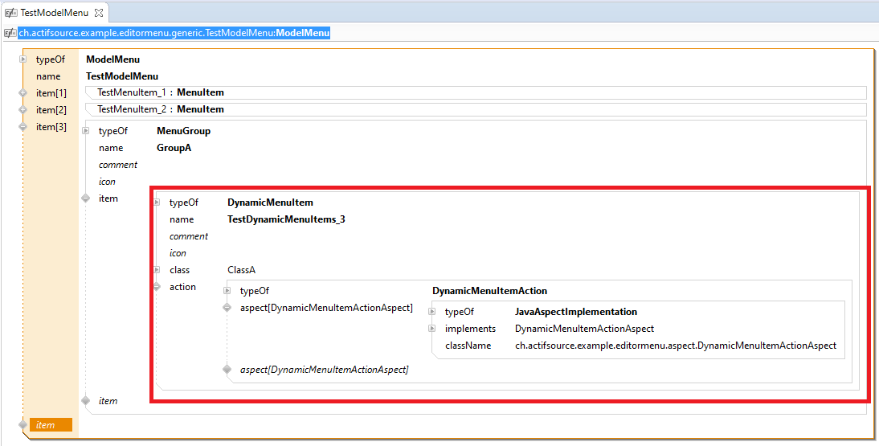Click the TestDynamicMenuItems_3 name field
The image size is (879, 446).
tap(286, 219)
